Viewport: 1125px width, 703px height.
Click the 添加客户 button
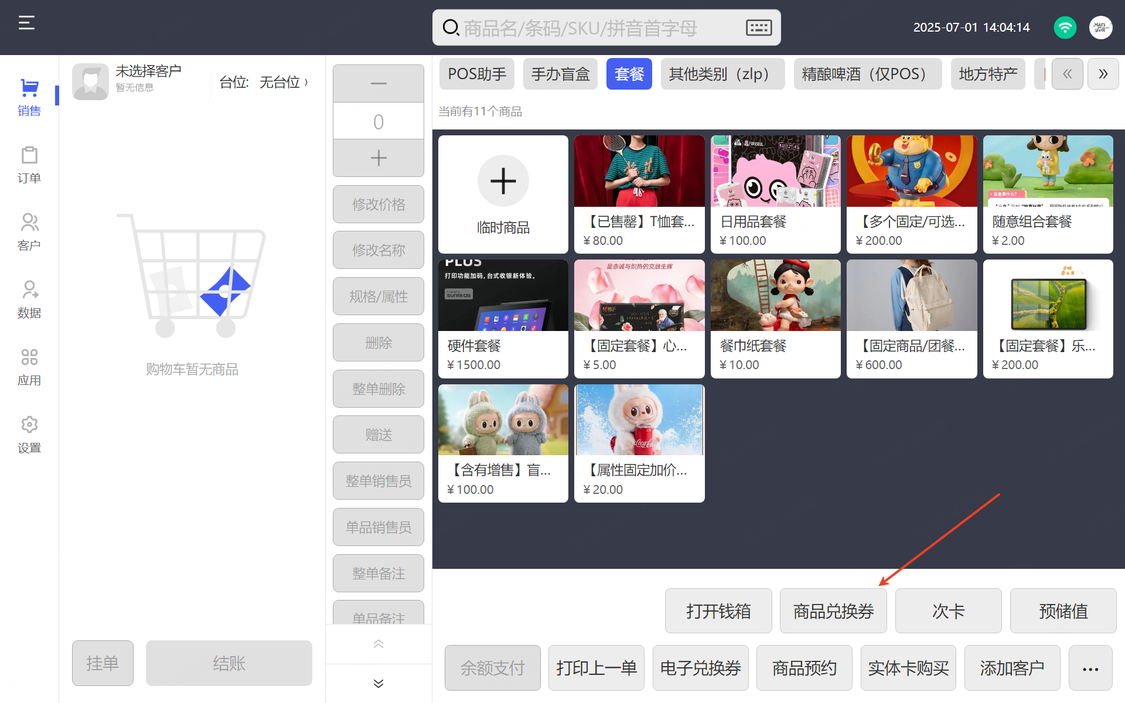click(x=1012, y=668)
